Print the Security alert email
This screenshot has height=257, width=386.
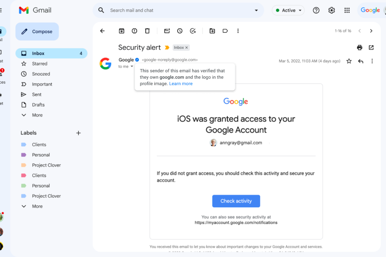click(x=359, y=48)
